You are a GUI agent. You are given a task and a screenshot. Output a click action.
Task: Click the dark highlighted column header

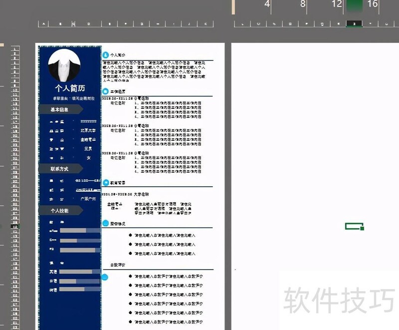coord(354,23)
